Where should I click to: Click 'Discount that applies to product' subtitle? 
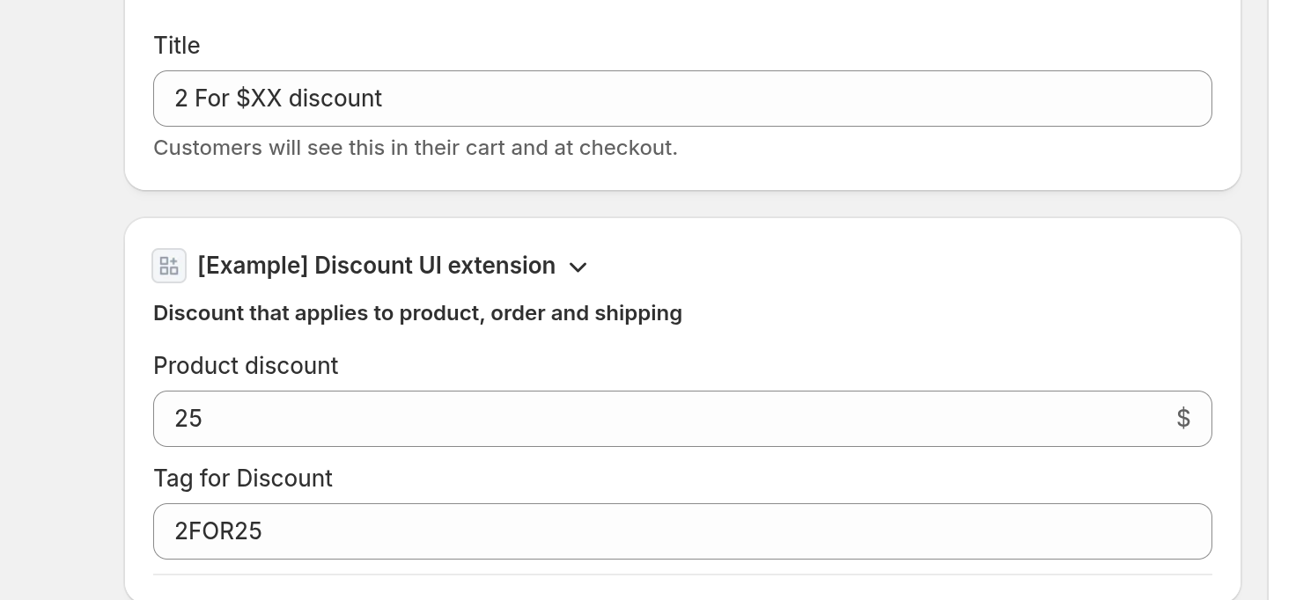pos(417,313)
